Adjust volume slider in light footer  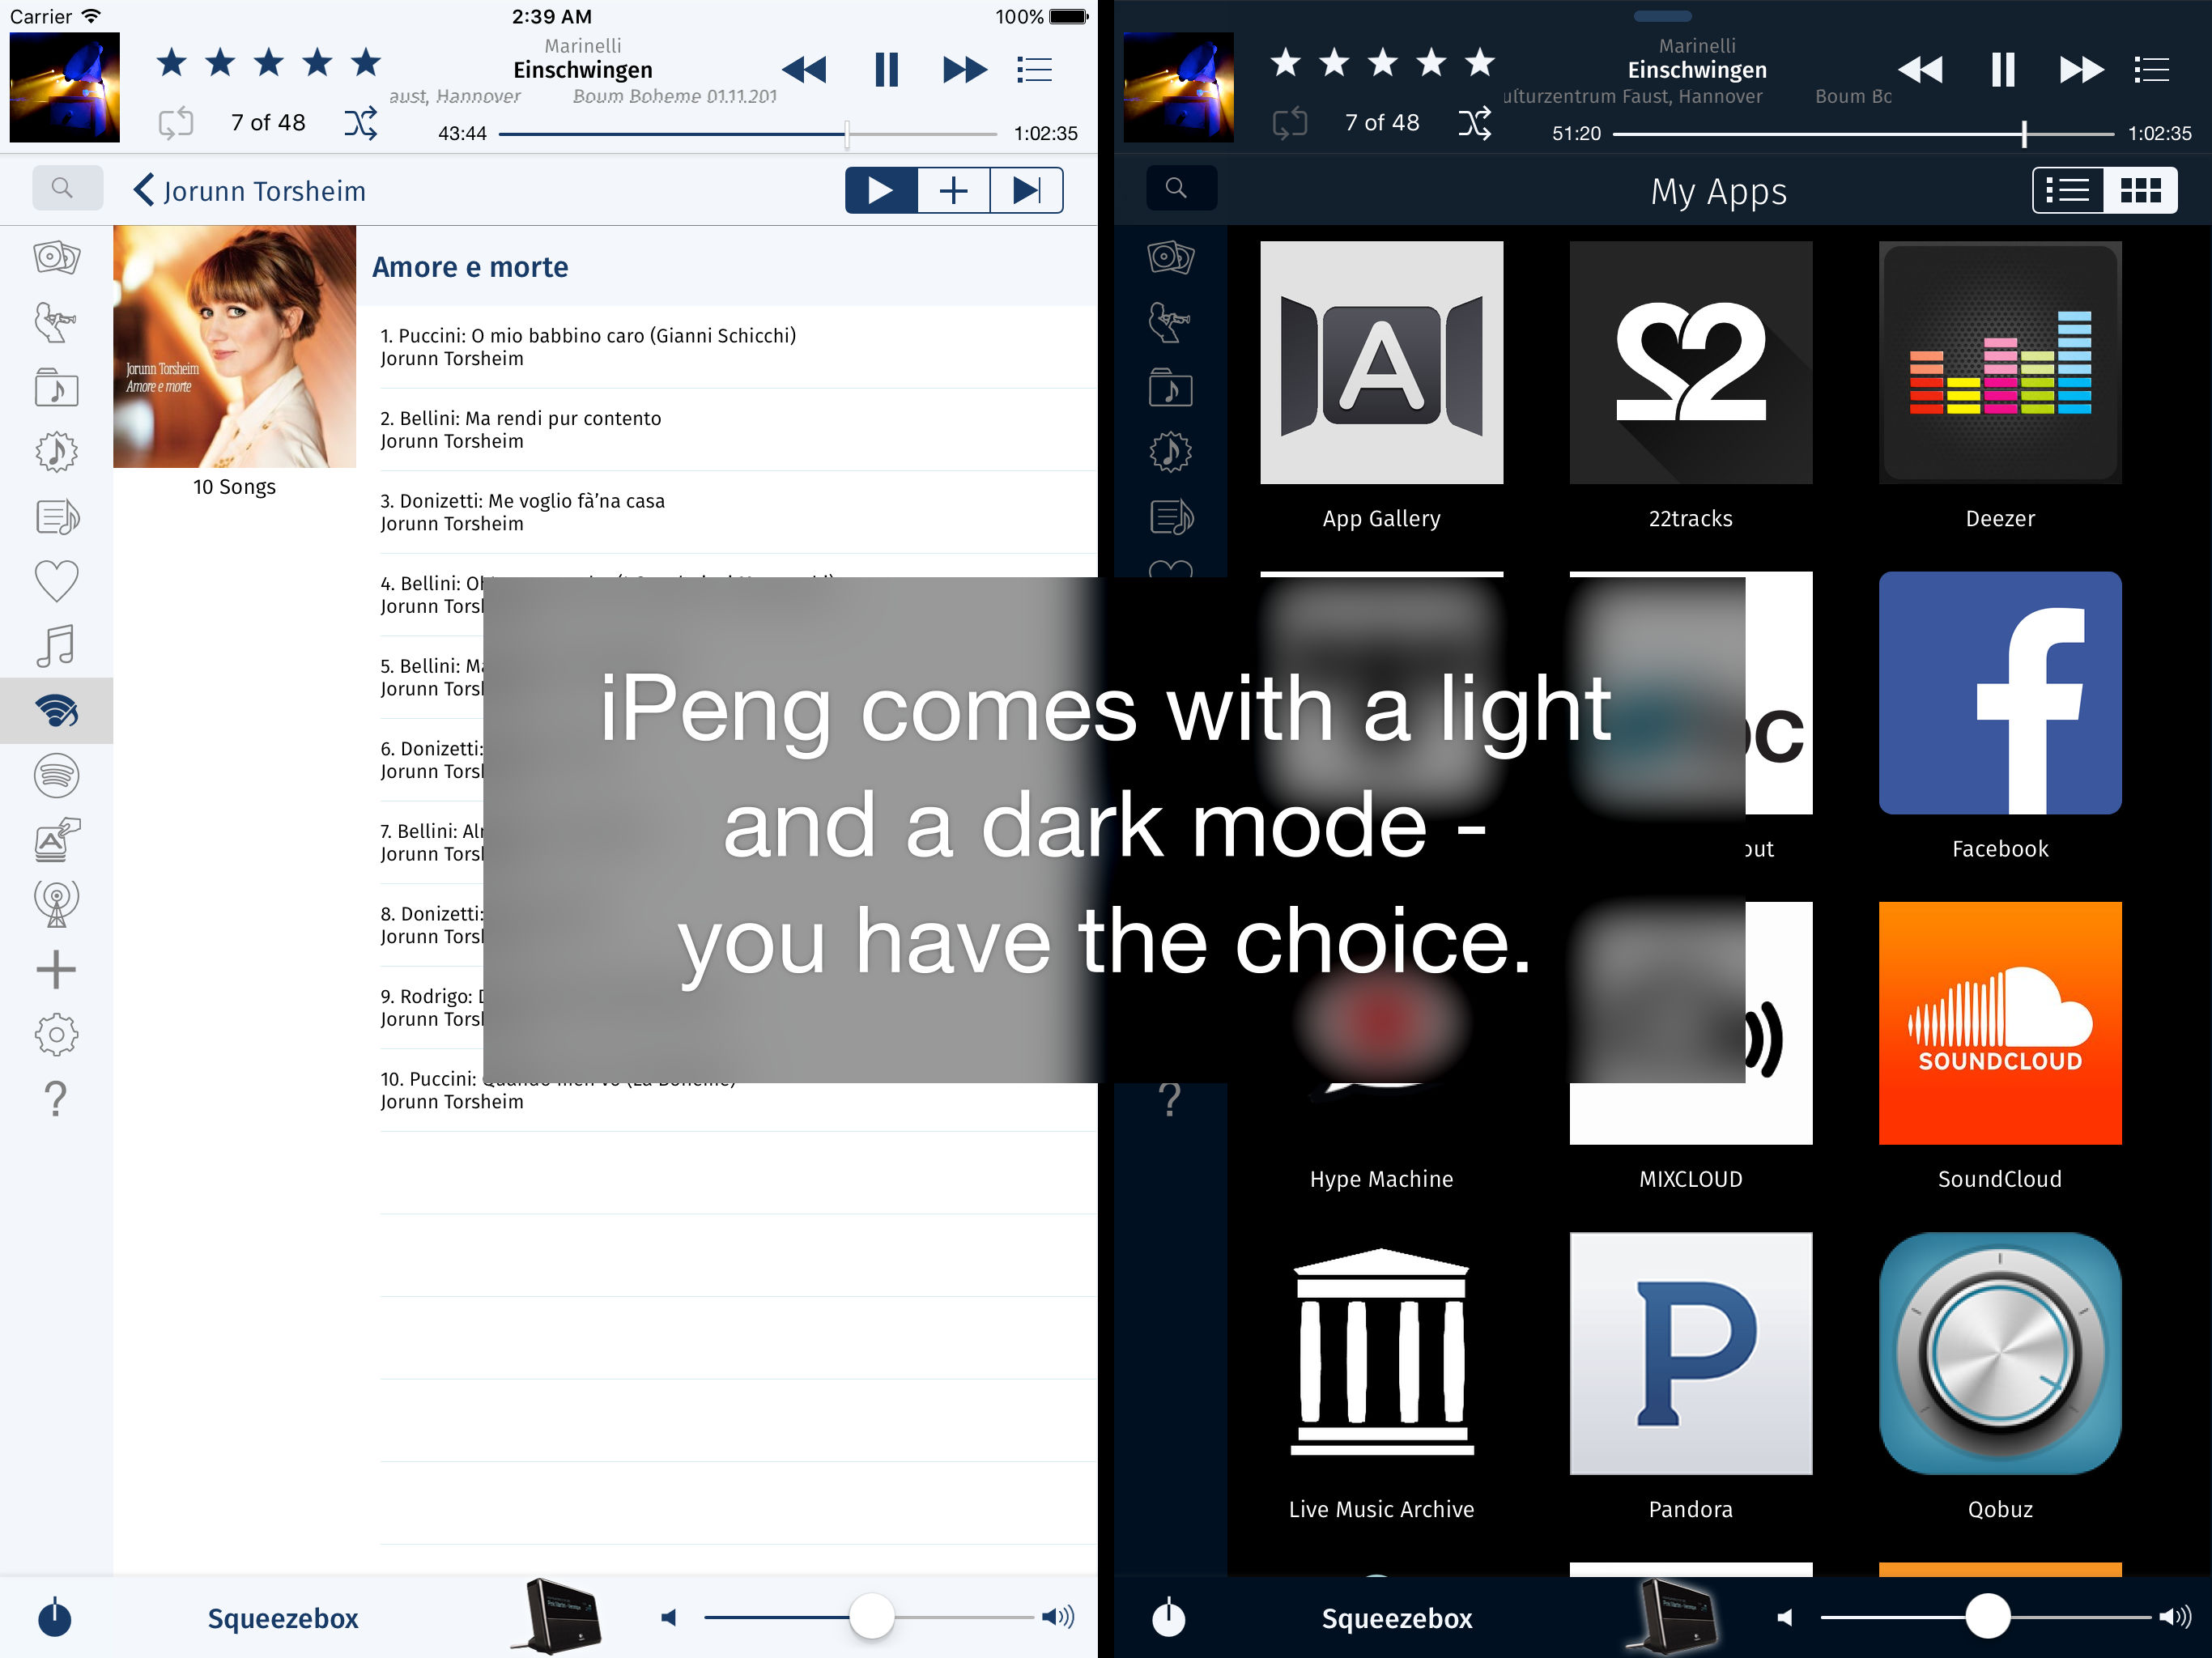(x=868, y=1617)
